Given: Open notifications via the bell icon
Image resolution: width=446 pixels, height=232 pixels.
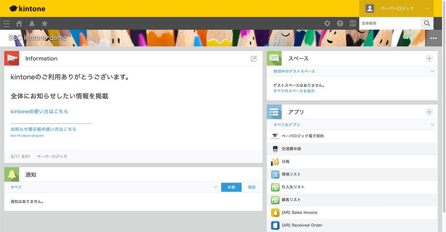Looking at the screenshot, I should click(x=32, y=23).
